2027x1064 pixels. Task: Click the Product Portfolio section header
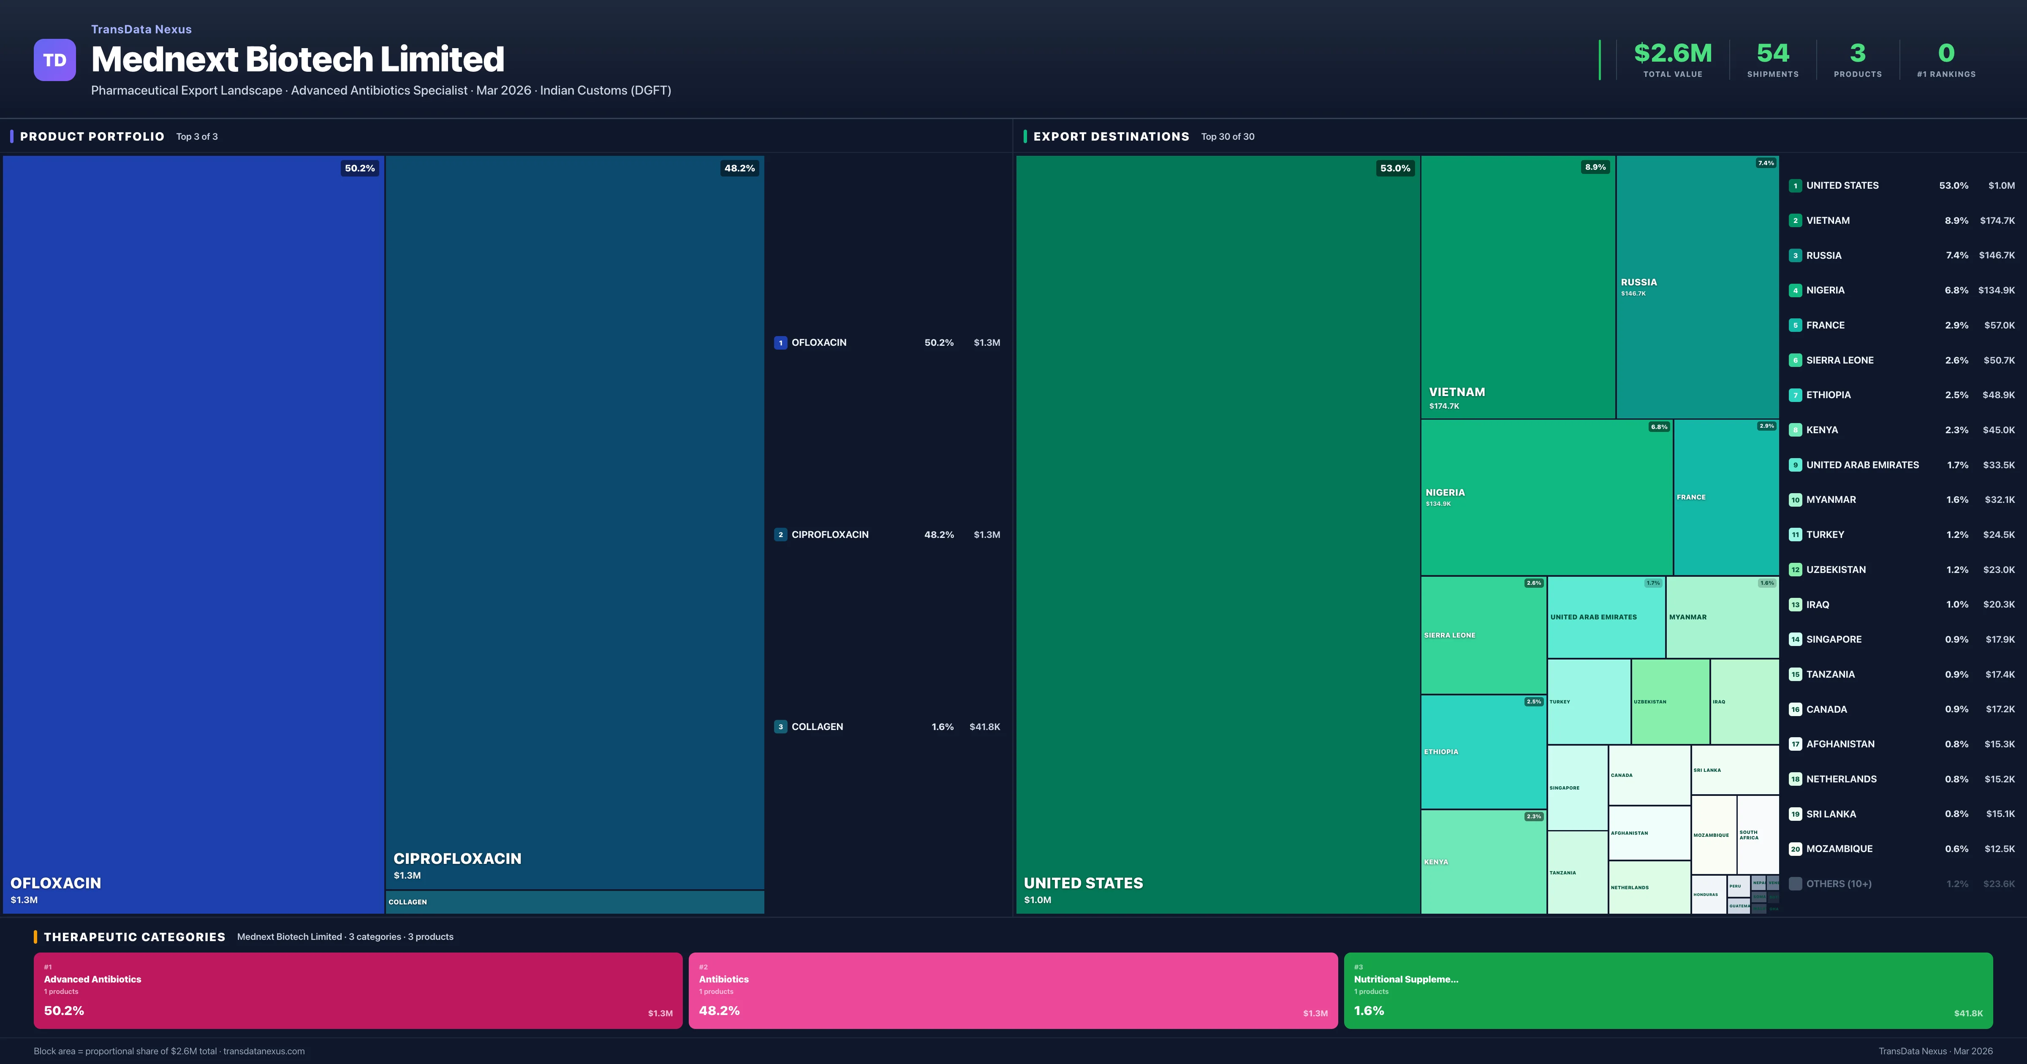click(92, 136)
